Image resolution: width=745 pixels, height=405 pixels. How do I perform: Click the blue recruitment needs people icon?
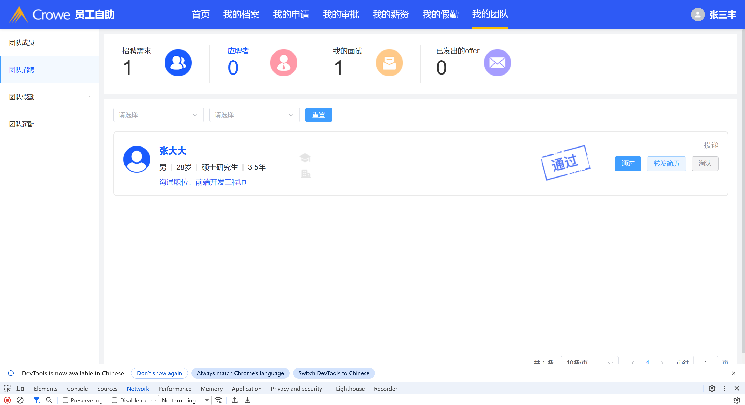tap(178, 63)
